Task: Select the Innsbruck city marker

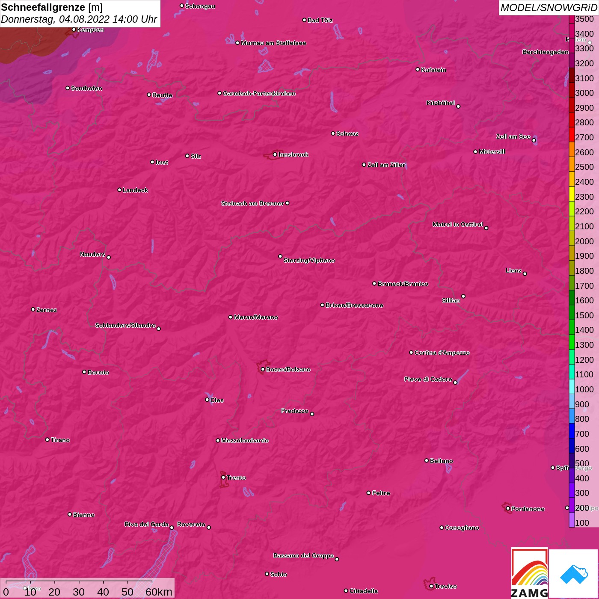Action: point(275,154)
